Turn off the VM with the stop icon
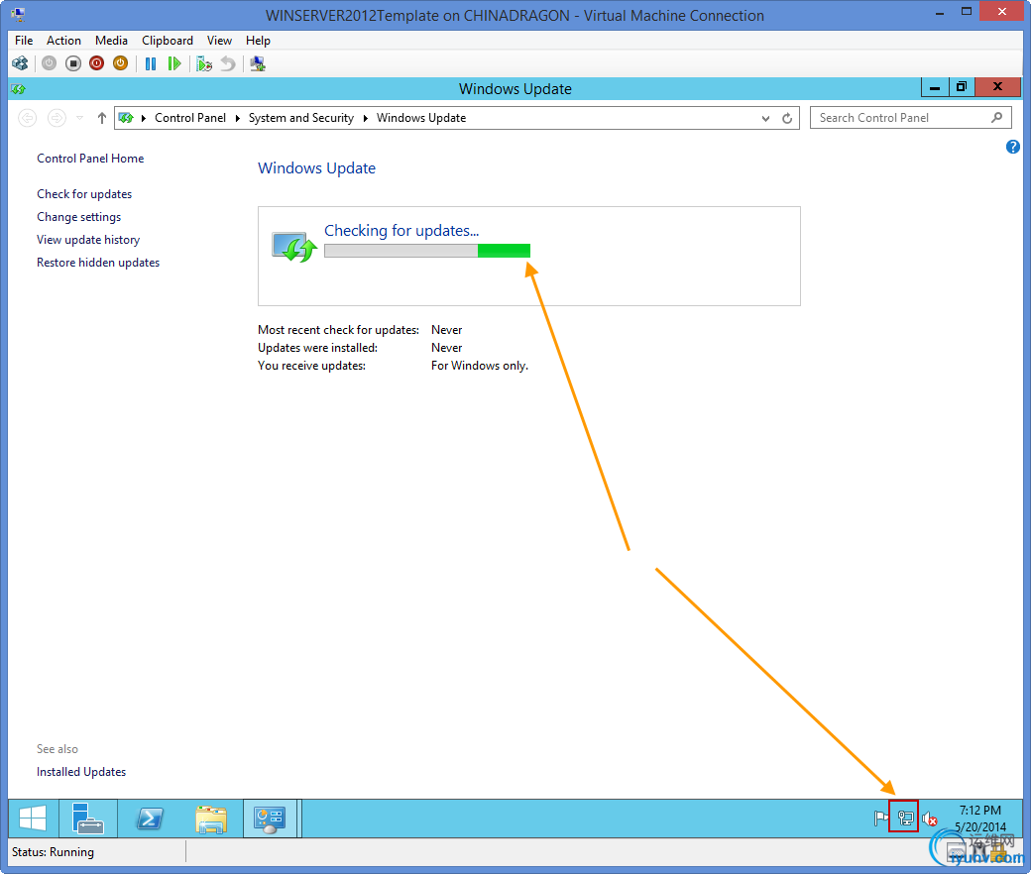The height and width of the screenshot is (874, 1031). [x=73, y=63]
